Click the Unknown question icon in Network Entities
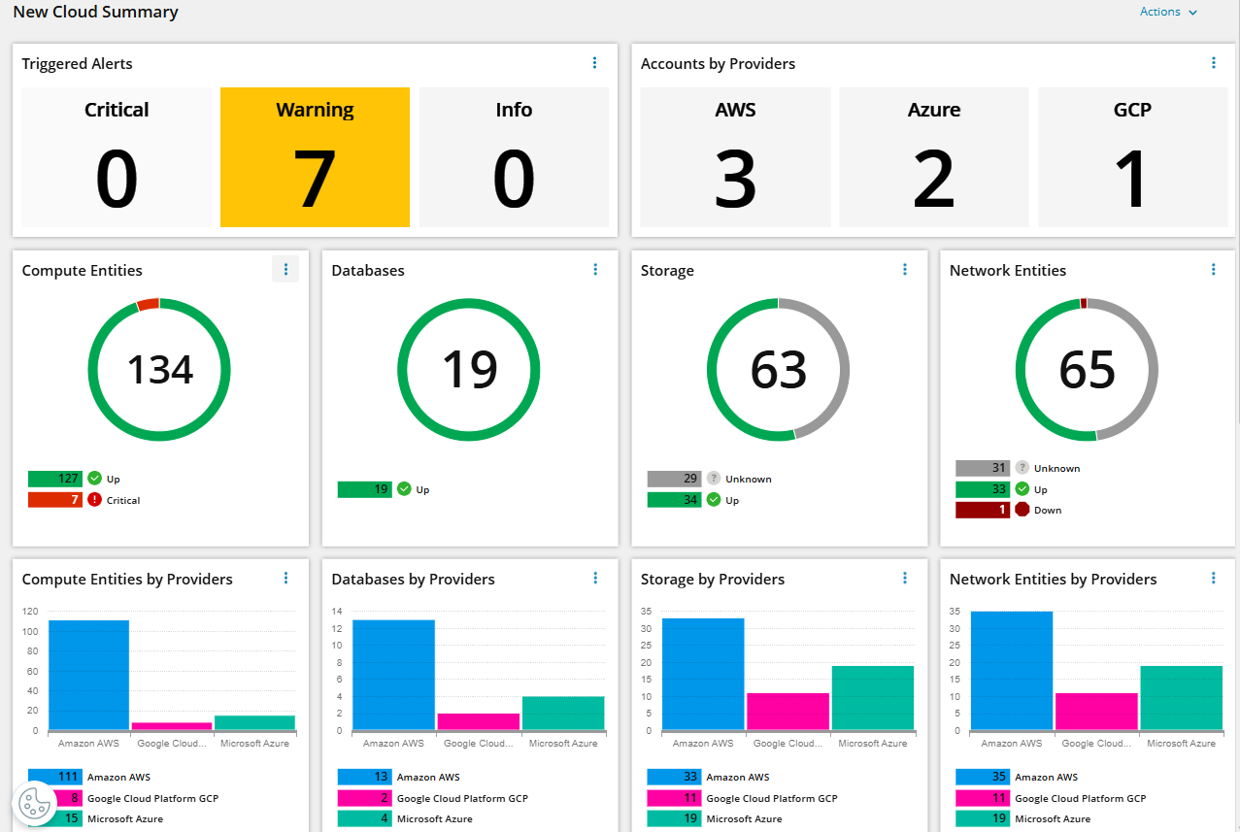The image size is (1240, 832). [x=1022, y=468]
